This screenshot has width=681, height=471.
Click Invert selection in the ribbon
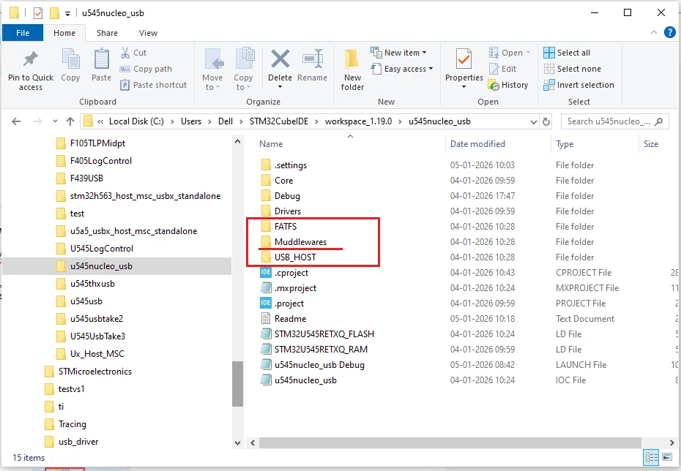[x=579, y=85]
